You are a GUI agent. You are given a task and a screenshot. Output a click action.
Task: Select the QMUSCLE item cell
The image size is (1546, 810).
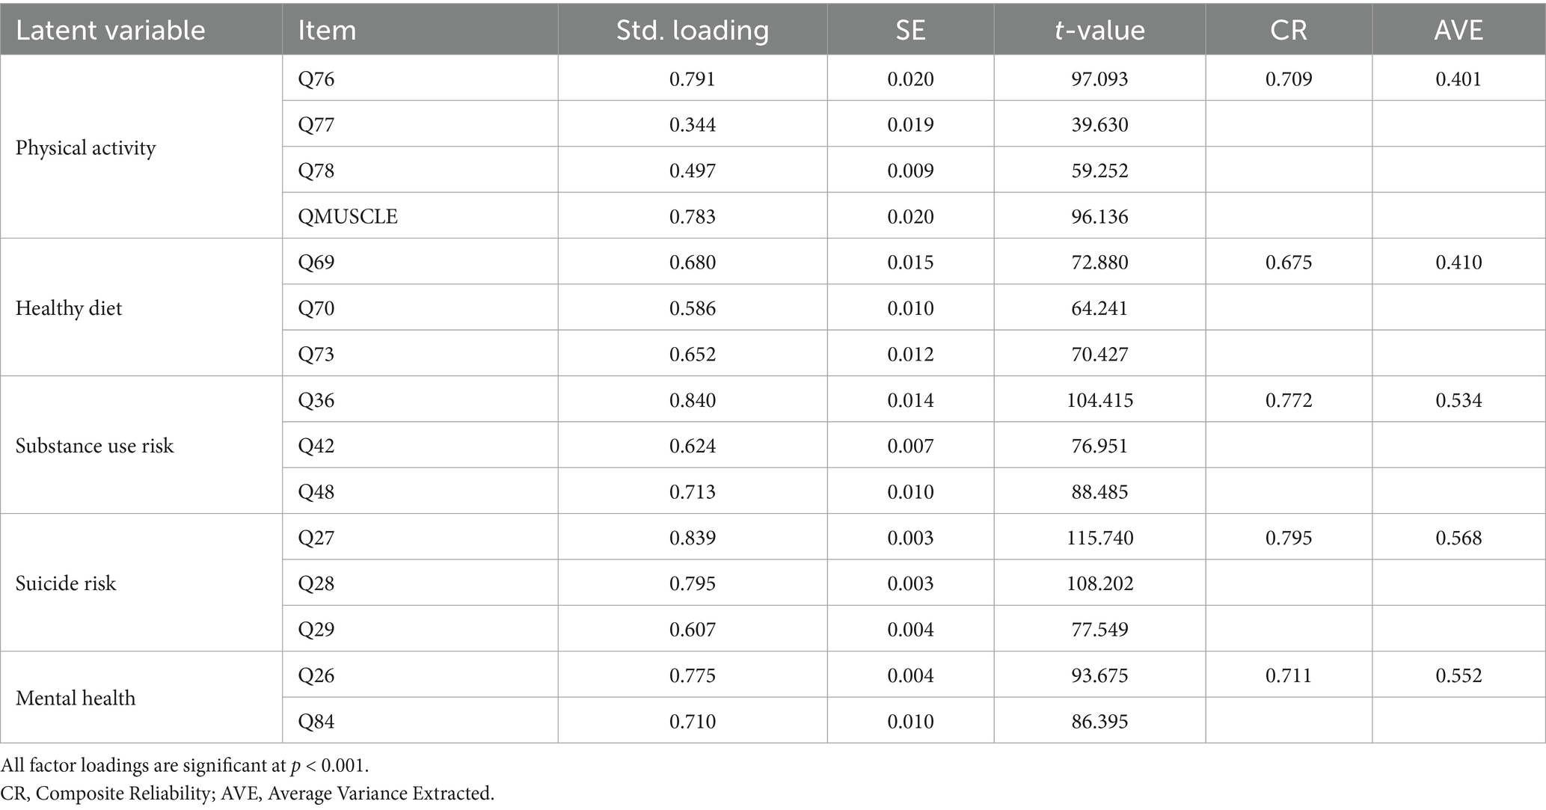(x=348, y=217)
